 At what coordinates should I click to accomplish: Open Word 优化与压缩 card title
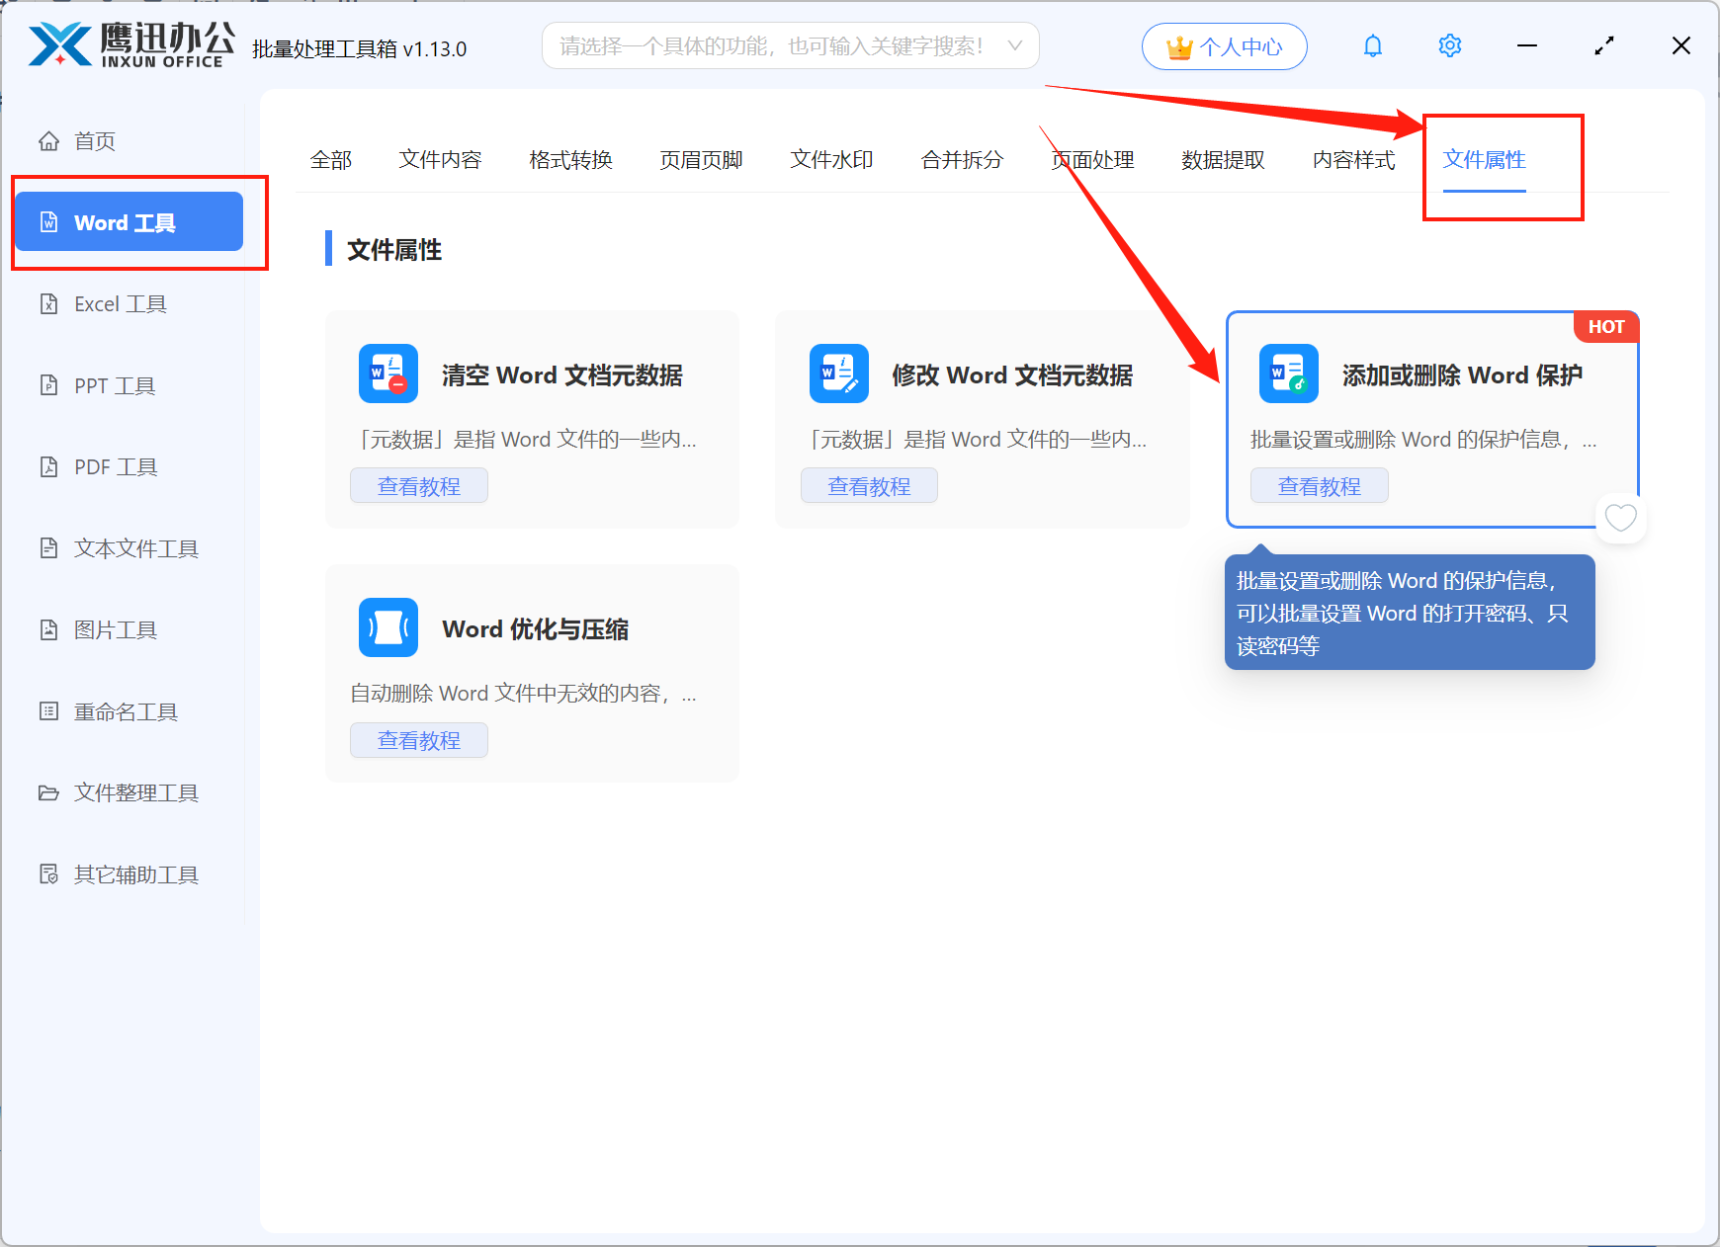536,629
